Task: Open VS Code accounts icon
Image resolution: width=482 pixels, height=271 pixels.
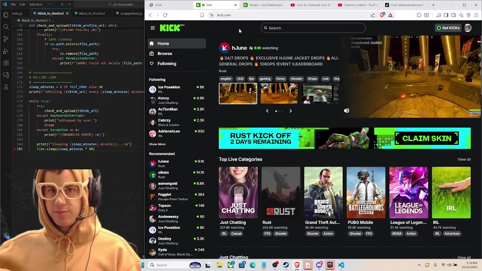Action: coord(6,236)
